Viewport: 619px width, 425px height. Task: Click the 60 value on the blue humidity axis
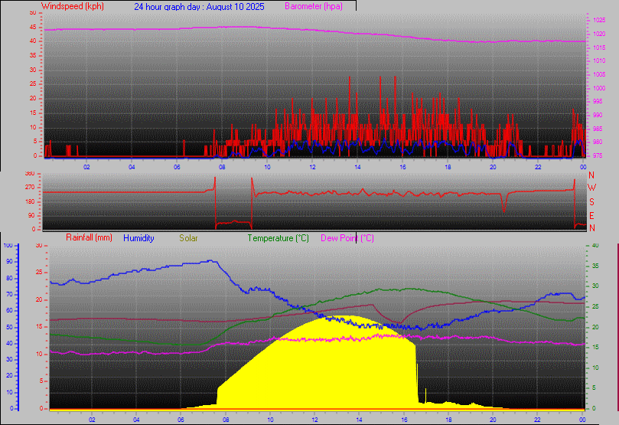point(9,310)
